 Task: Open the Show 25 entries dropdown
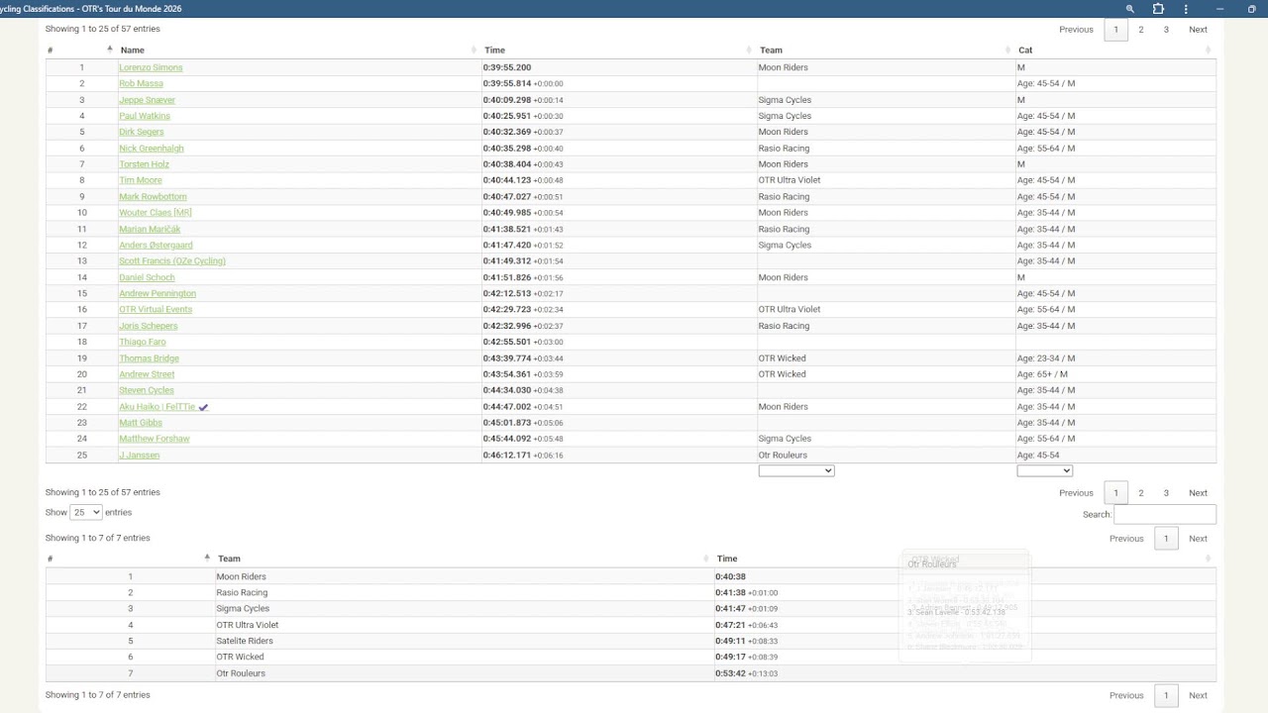86,512
